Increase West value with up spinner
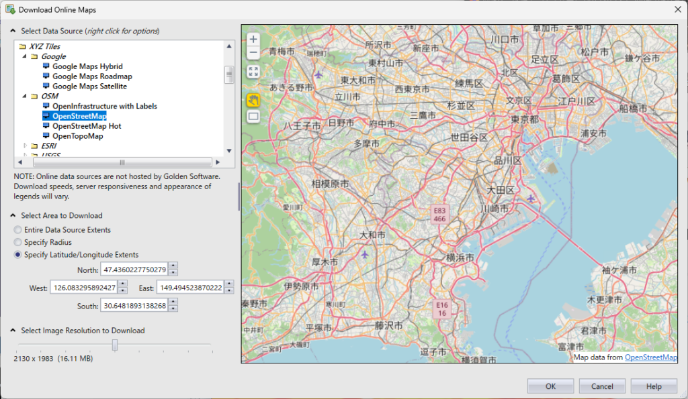The image size is (688, 399). point(123,284)
